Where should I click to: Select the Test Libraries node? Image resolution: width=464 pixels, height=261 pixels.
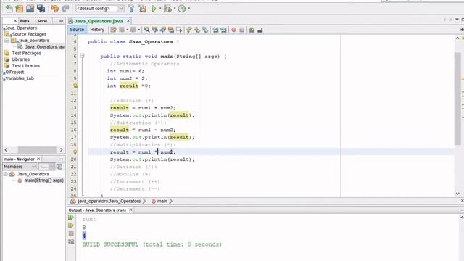(26, 66)
